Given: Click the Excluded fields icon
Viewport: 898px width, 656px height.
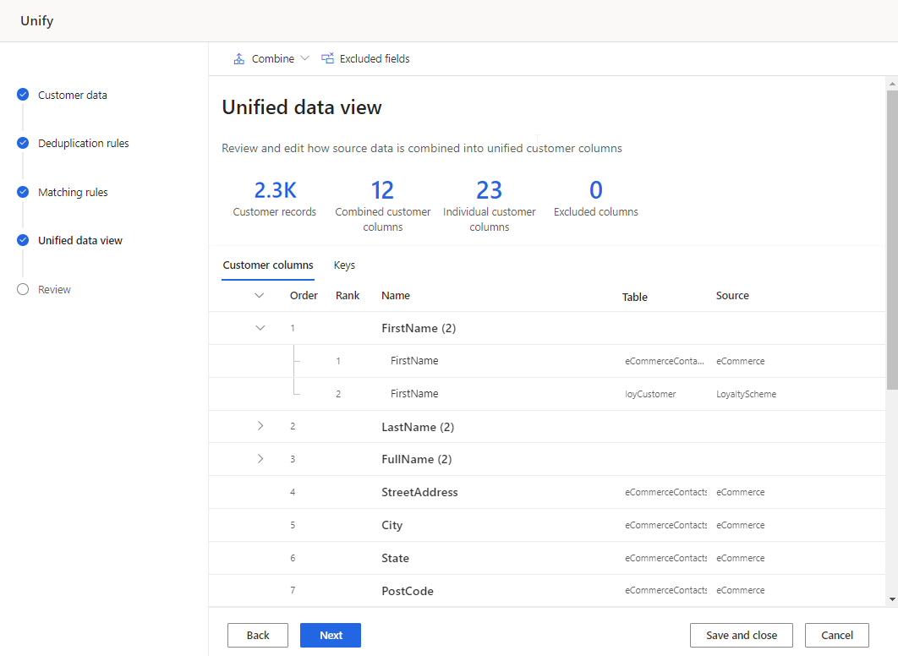Looking at the screenshot, I should [326, 58].
